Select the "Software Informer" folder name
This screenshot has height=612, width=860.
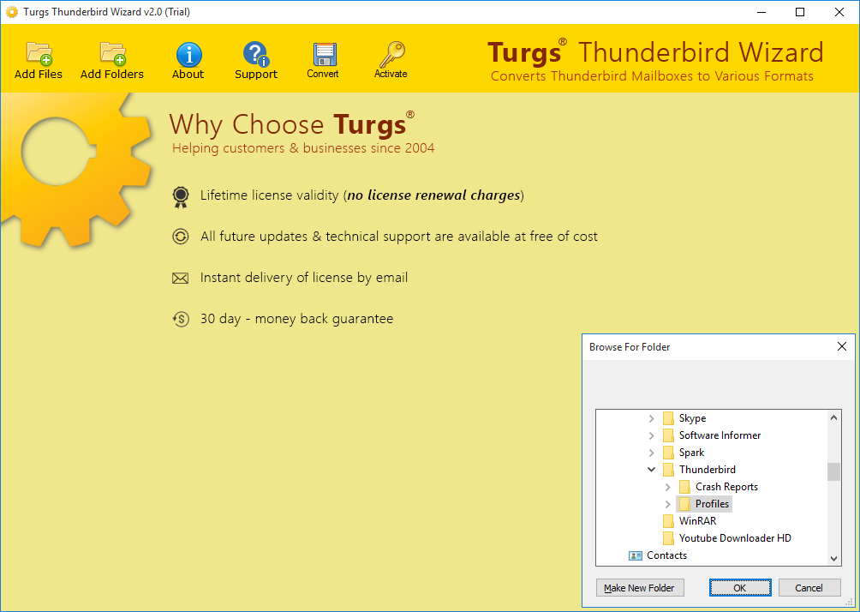pos(720,435)
